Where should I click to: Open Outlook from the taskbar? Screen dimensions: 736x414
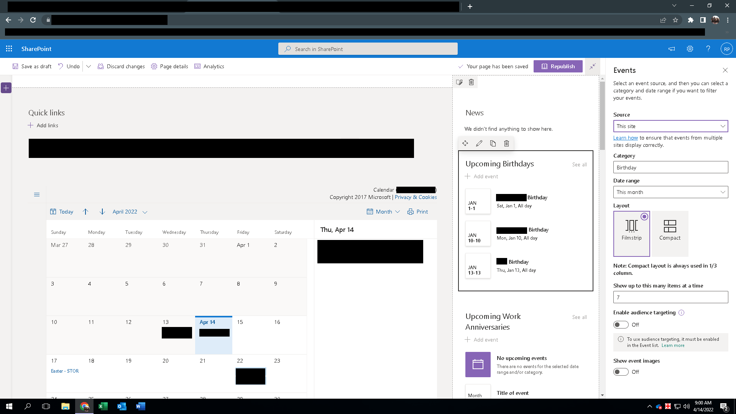pos(122,406)
